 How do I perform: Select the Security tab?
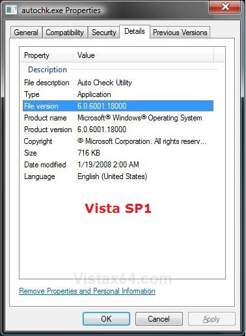point(103,33)
